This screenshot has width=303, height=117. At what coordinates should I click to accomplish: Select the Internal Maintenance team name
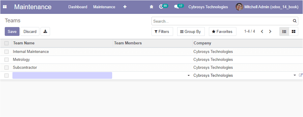[31, 51]
